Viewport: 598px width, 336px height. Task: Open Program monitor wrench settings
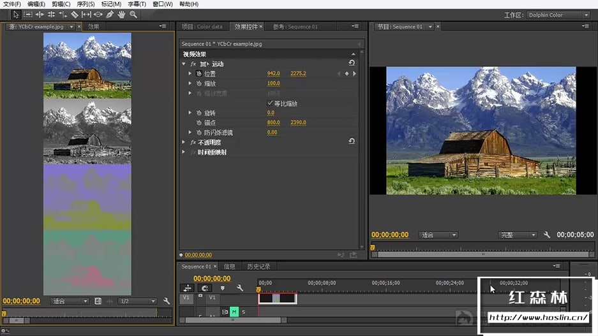coord(547,235)
